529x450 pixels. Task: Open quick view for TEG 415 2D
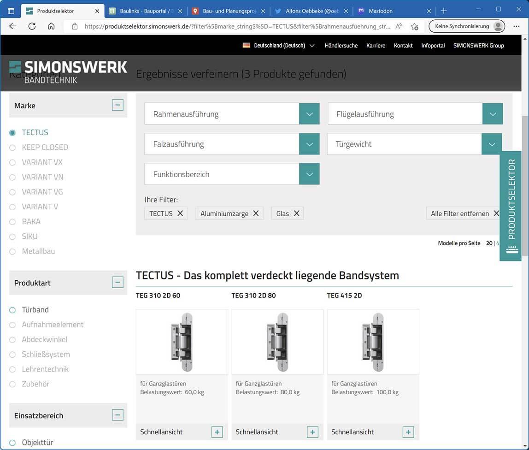408,432
